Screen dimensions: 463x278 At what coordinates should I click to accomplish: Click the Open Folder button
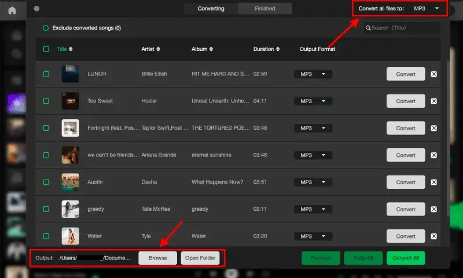200,258
